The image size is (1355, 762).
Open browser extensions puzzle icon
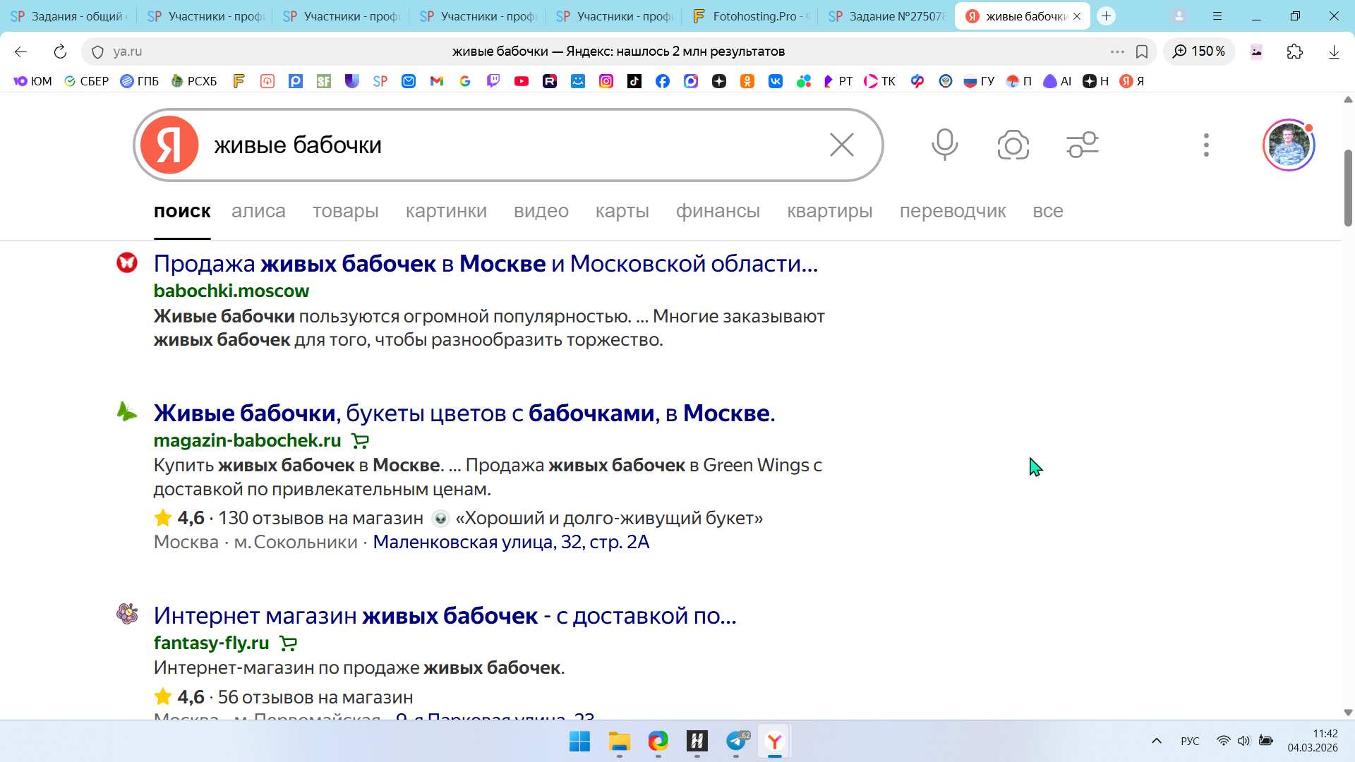point(1294,52)
